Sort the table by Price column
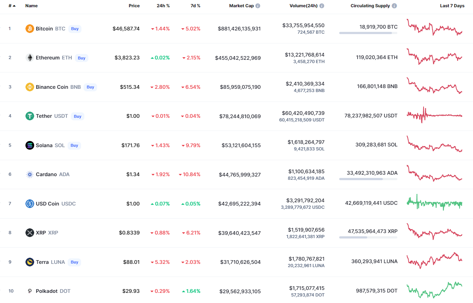Viewport: 473px width, 303px height. click(x=134, y=6)
